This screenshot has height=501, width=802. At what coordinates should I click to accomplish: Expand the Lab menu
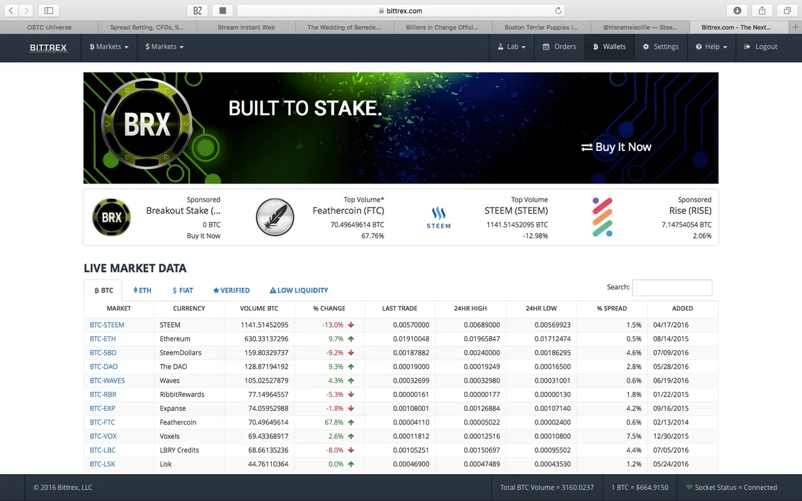pyautogui.click(x=512, y=47)
